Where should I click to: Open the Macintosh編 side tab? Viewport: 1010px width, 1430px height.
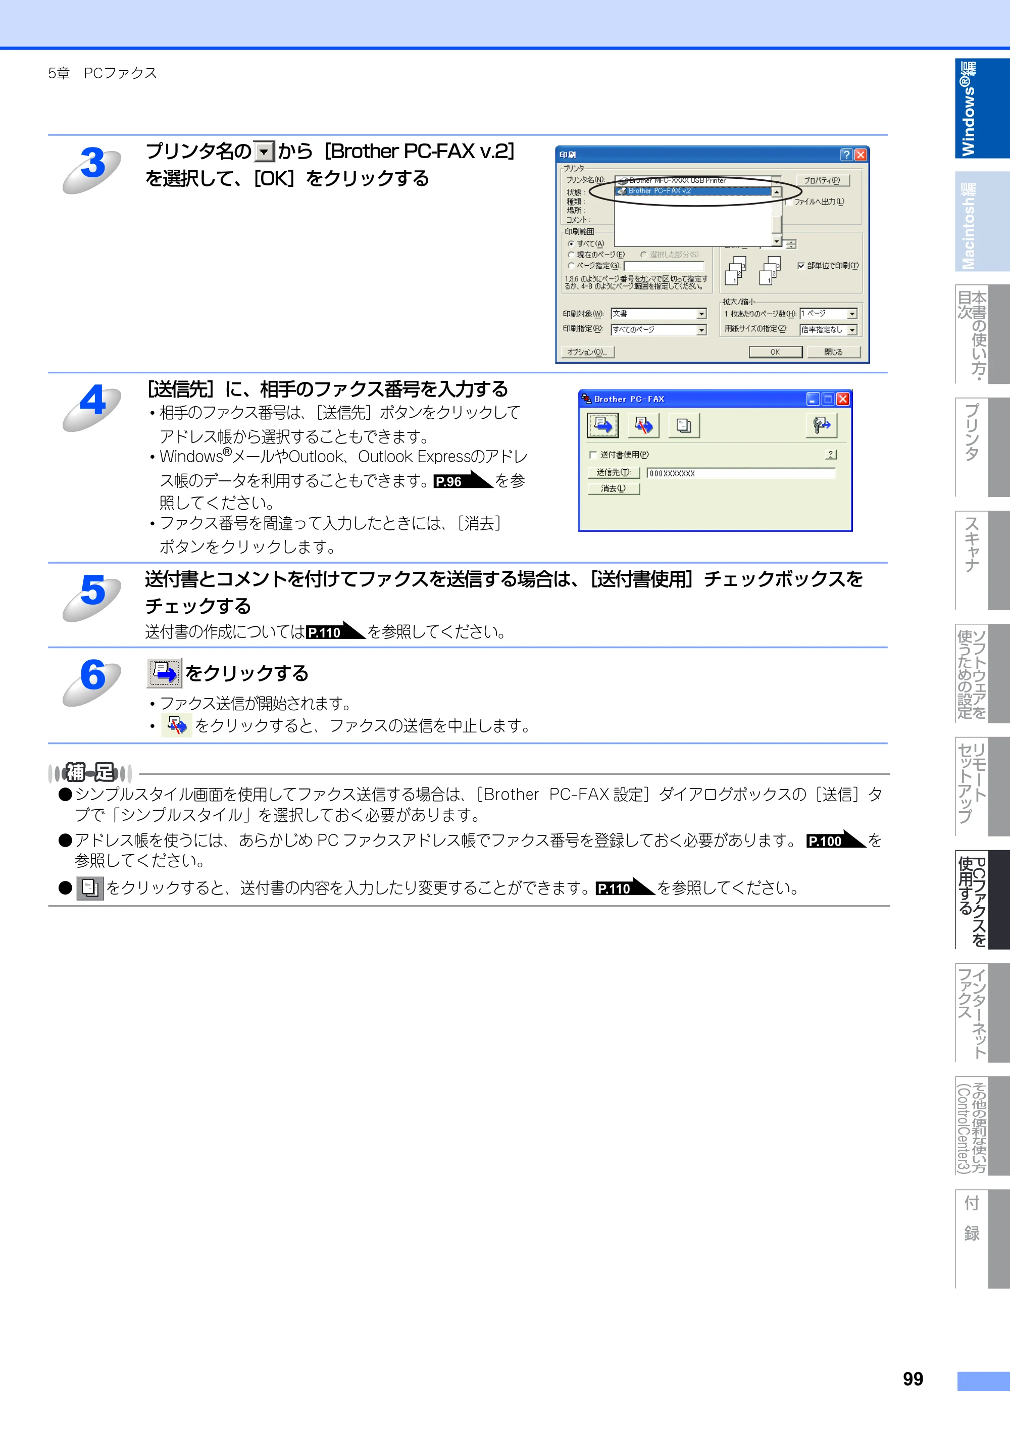pos(982,222)
